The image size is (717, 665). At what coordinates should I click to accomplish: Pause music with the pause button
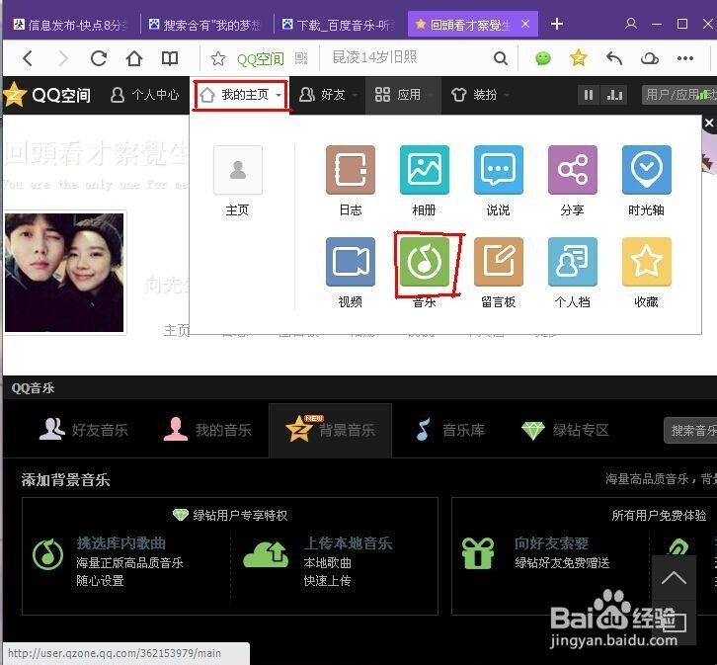coord(589,95)
